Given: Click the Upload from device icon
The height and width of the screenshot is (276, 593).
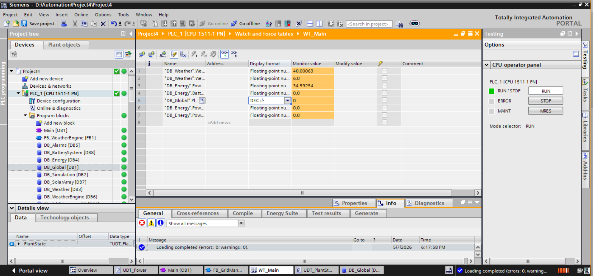Looking at the screenshot, I should tap(173, 23).
